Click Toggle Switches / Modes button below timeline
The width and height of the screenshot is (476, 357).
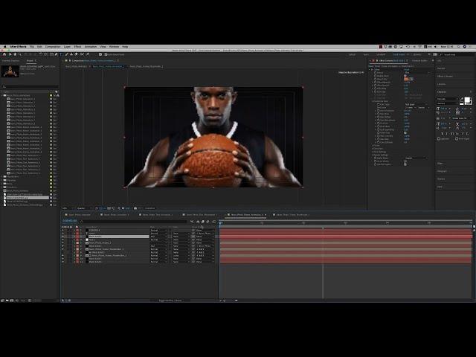click(x=170, y=300)
